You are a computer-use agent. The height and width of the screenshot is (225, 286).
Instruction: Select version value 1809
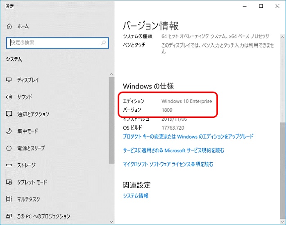click(x=167, y=110)
